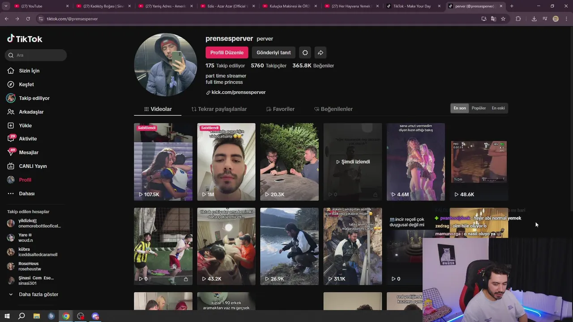
Task: Open the Şimdi izlendi video thumbnail
Action: click(353, 162)
